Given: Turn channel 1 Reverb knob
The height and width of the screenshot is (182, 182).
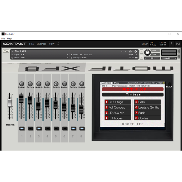Looking at the screenshot, I should click(22, 84).
